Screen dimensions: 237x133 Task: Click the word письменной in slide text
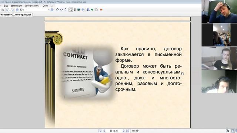point(168,54)
